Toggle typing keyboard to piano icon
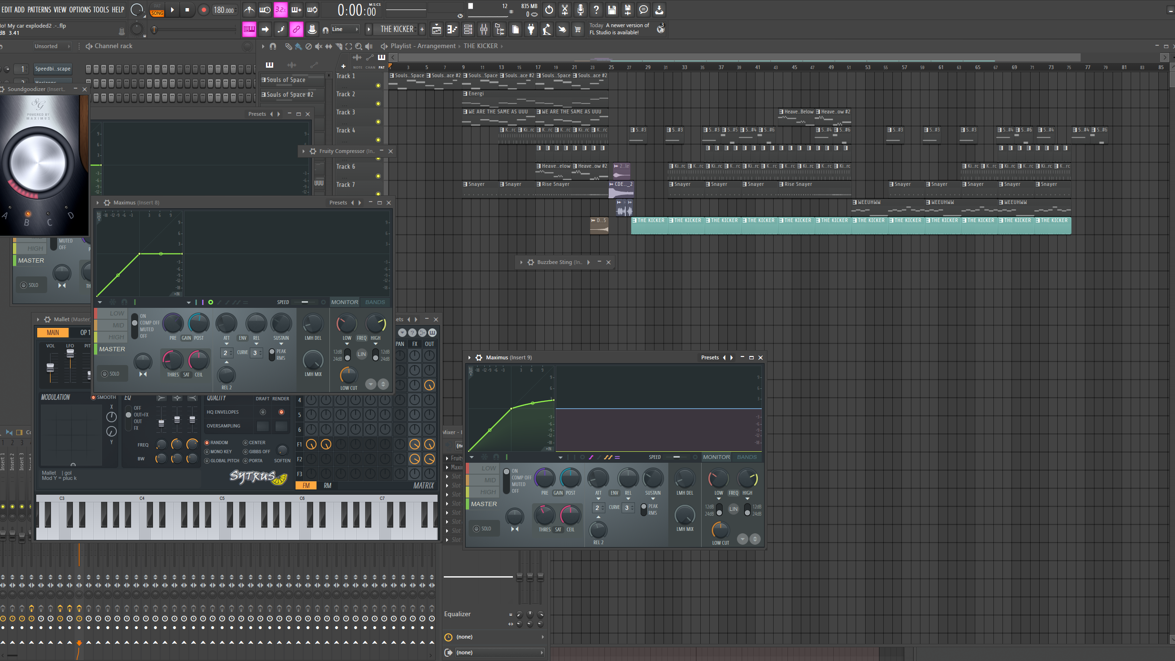 pos(249,30)
